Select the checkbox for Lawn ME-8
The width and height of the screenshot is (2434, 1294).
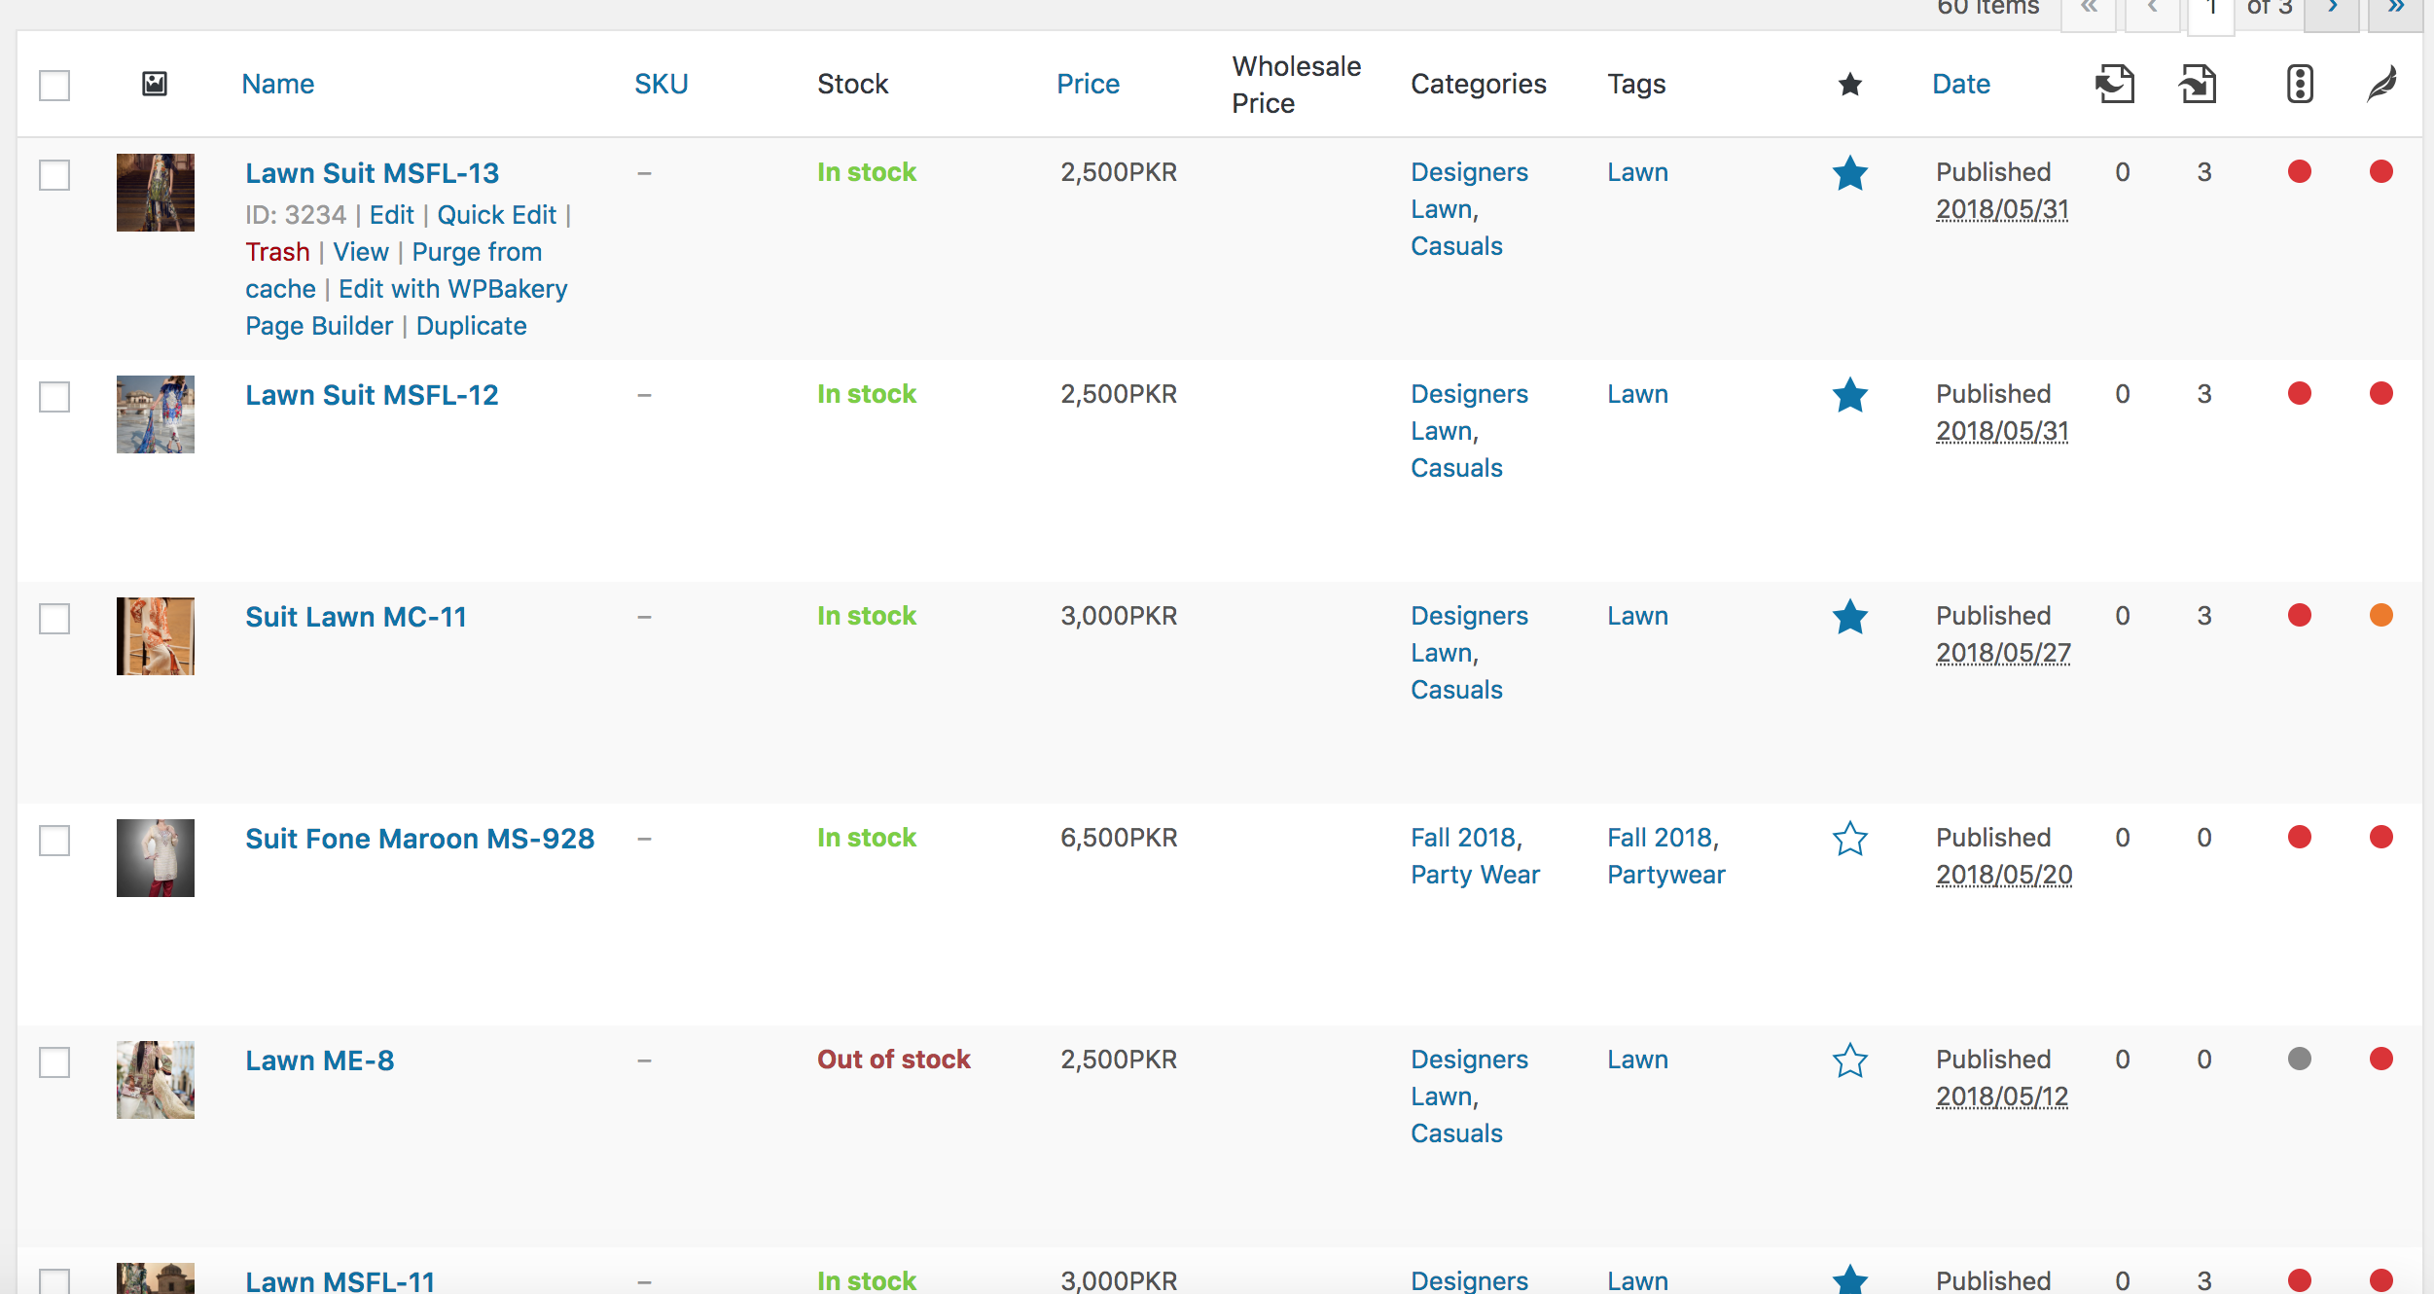[54, 1062]
